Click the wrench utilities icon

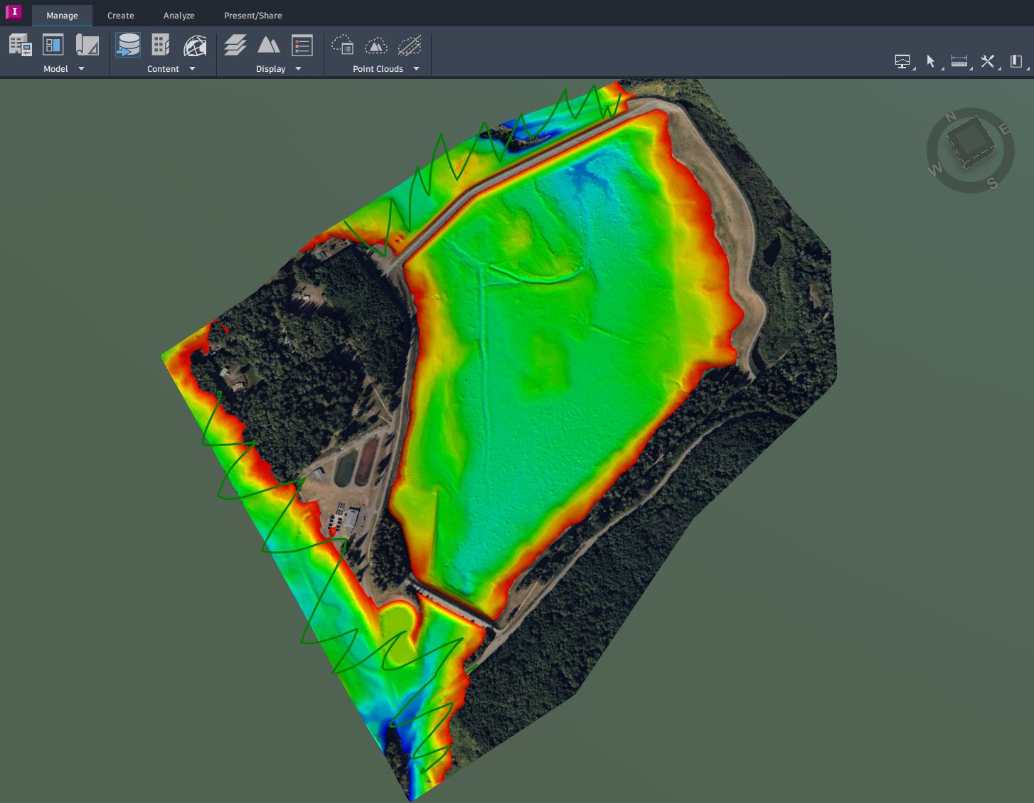pos(988,62)
